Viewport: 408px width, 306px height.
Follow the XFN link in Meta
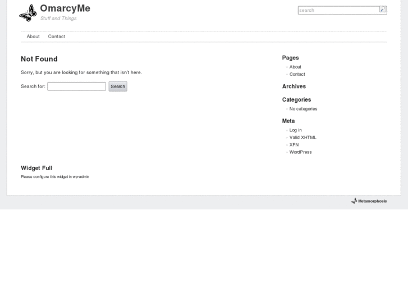click(294, 145)
